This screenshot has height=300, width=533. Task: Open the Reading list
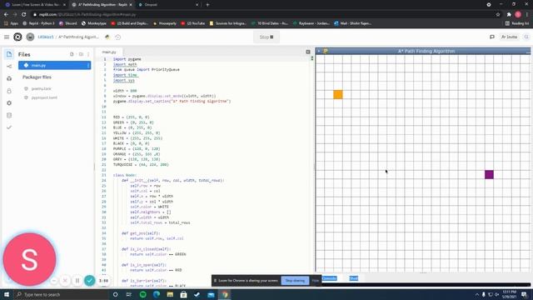(x=517, y=23)
